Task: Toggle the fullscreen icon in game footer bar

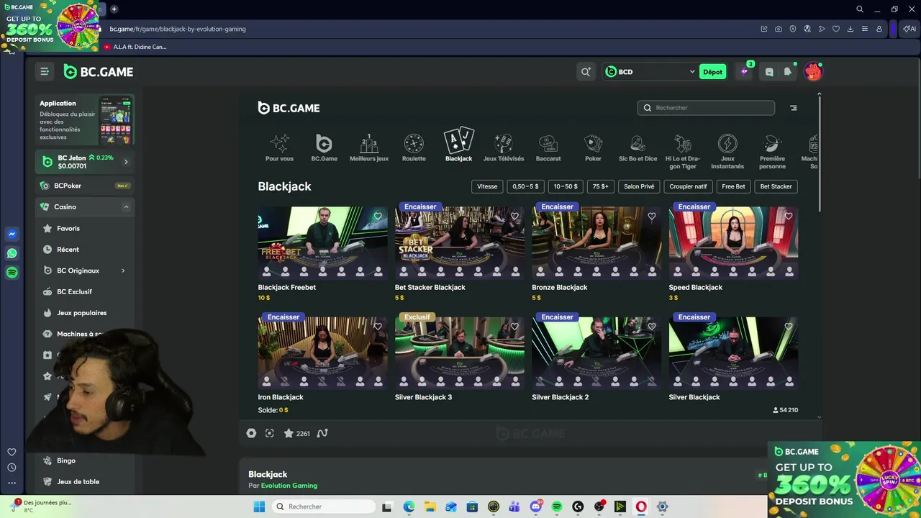Action: pyautogui.click(x=270, y=433)
